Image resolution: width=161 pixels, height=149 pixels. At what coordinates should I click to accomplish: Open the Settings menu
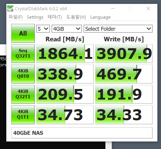[x=35, y=17]
